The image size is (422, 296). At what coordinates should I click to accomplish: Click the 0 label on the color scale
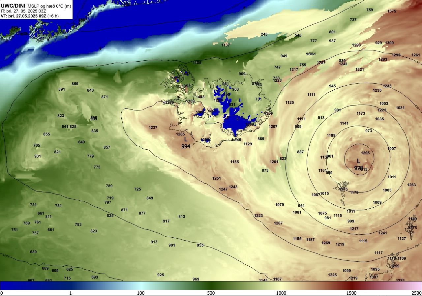point(2,293)
